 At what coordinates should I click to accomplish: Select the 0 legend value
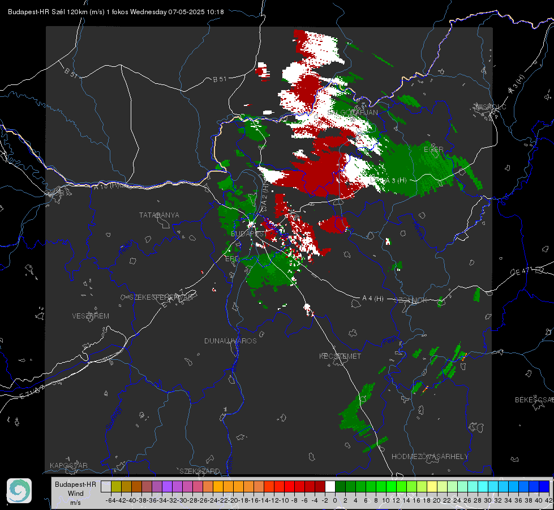tap(335, 501)
